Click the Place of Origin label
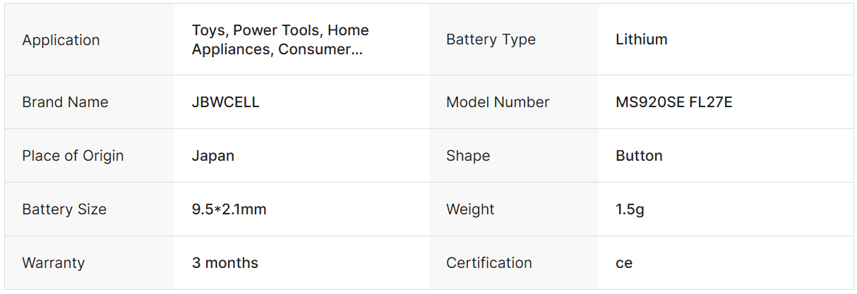This screenshot has width=857, height=294. (x=73, y=156)
